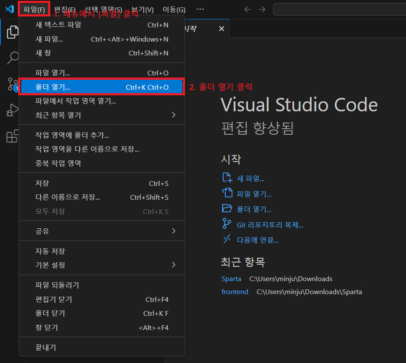Screen dimensions: 406x363
Task: Click the VS Code logo icon
Action: point(10,9)
